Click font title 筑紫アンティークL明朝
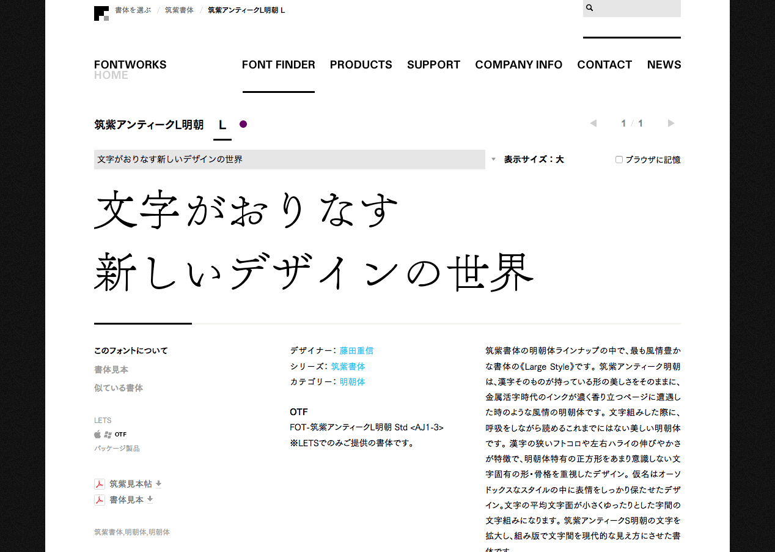 pos(149,125)
